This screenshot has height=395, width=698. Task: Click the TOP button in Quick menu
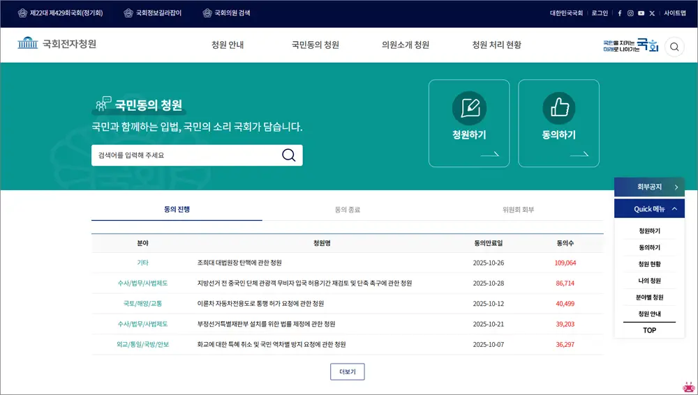pyautogui.click(x=649, y=330)
